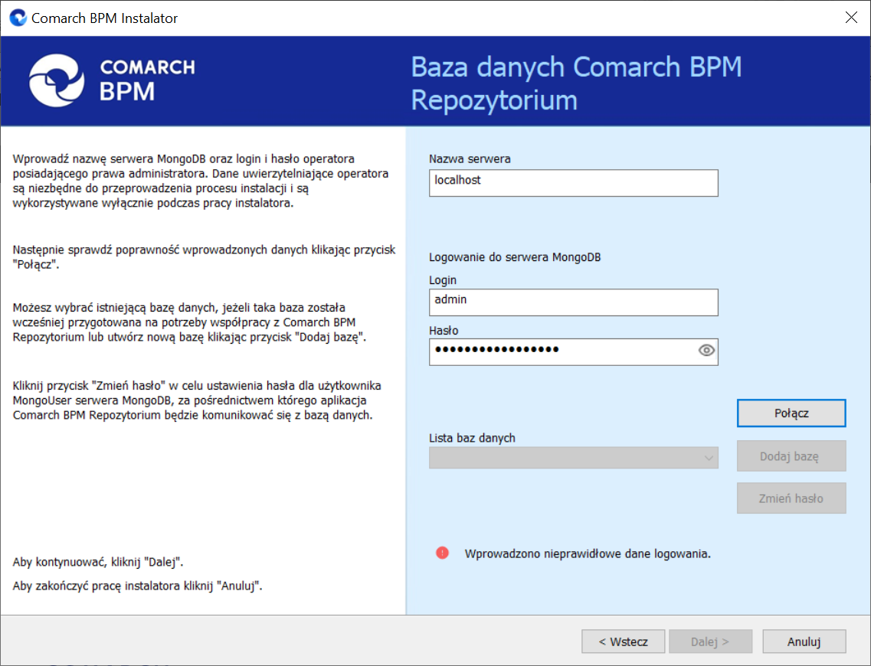Click the 'Login' field label

[x=443, y=280]
